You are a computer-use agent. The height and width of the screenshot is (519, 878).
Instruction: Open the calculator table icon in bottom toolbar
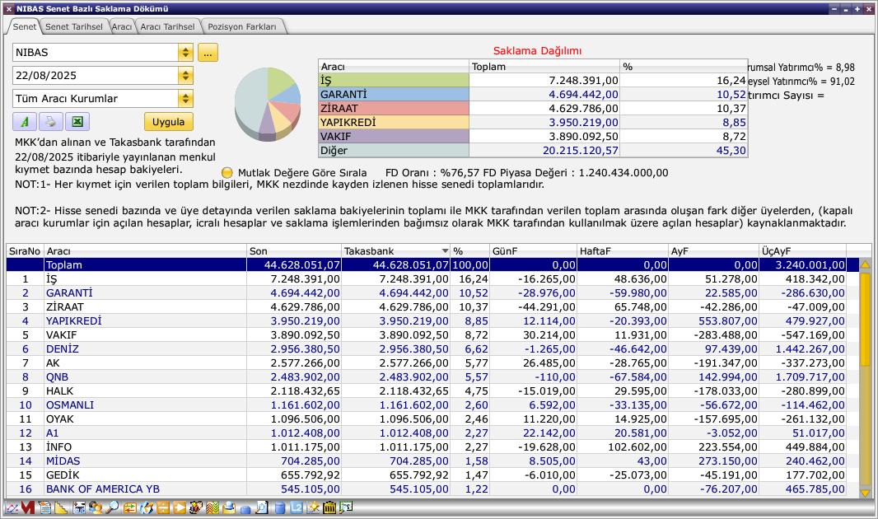click(x=79, y=507)
